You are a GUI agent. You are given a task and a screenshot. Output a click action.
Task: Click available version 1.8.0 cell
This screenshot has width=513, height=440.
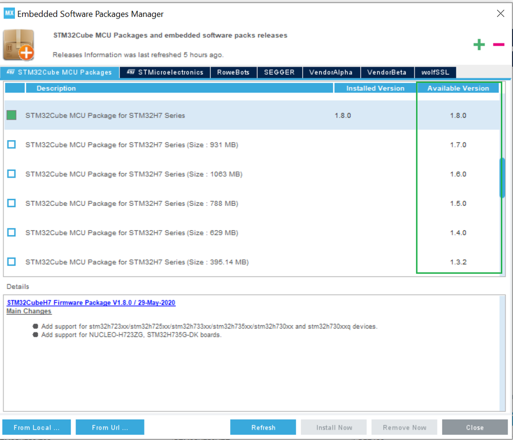click(x=458, y=116)
